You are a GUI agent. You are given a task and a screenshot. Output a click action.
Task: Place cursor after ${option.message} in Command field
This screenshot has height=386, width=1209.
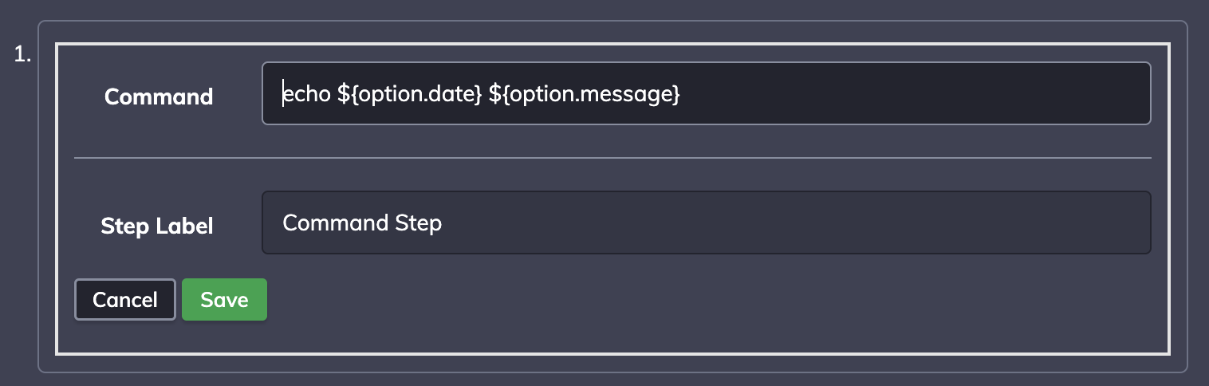[683, 95]
